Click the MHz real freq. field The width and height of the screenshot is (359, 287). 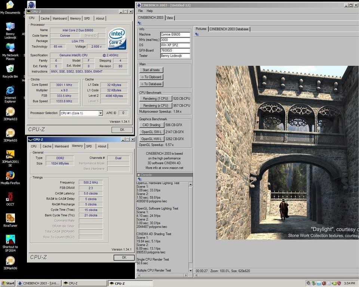(175, 40)
